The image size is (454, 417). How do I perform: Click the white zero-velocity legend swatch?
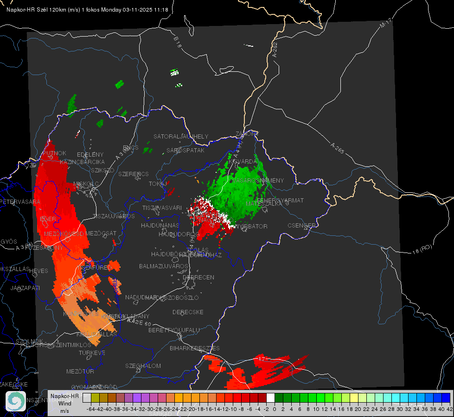click(270, 398)
